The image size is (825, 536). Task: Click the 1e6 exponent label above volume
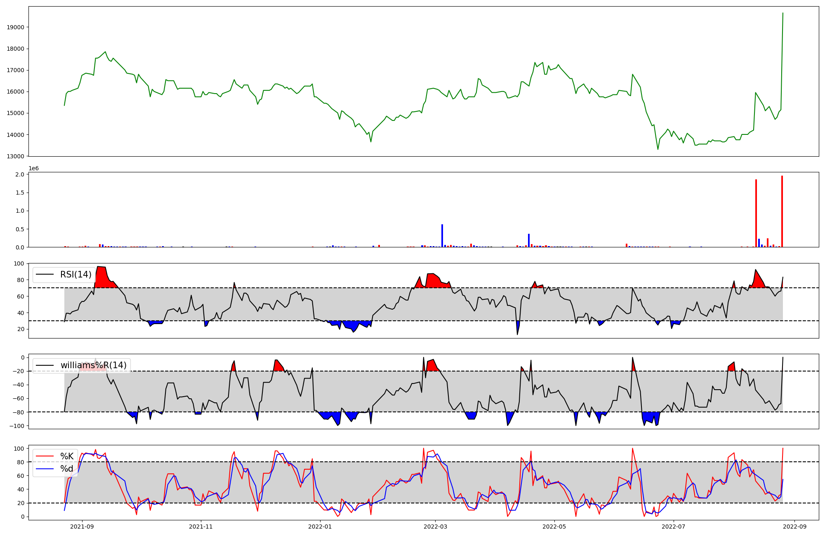point(34,168)
